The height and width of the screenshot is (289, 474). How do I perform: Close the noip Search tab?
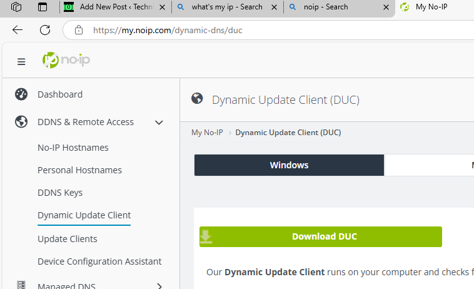386,7
